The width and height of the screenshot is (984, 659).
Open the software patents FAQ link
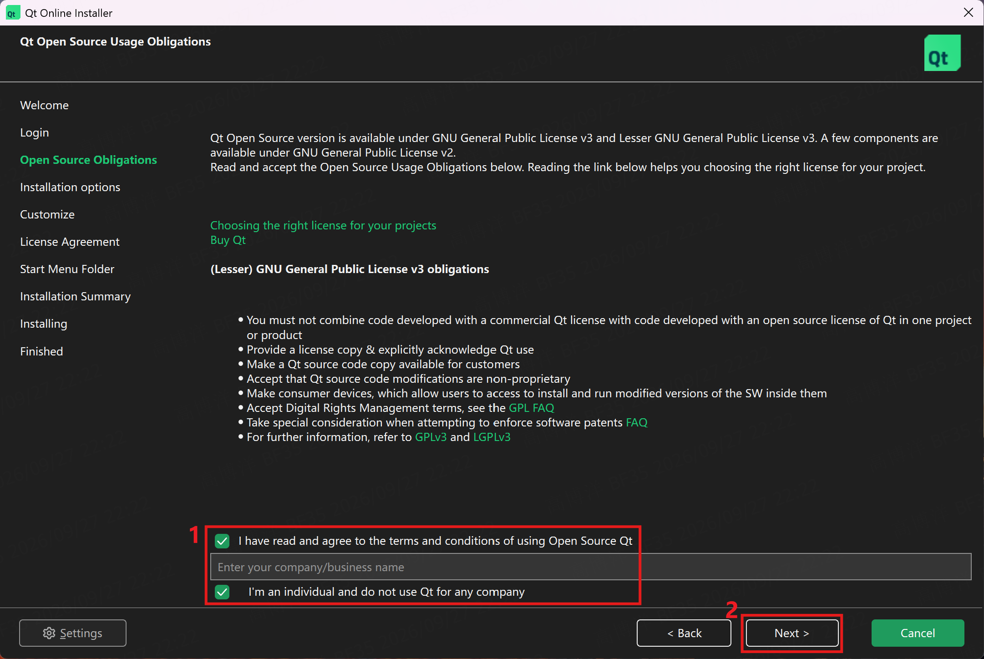click(637, 422)
